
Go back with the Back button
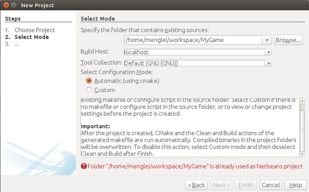(196, 185)
